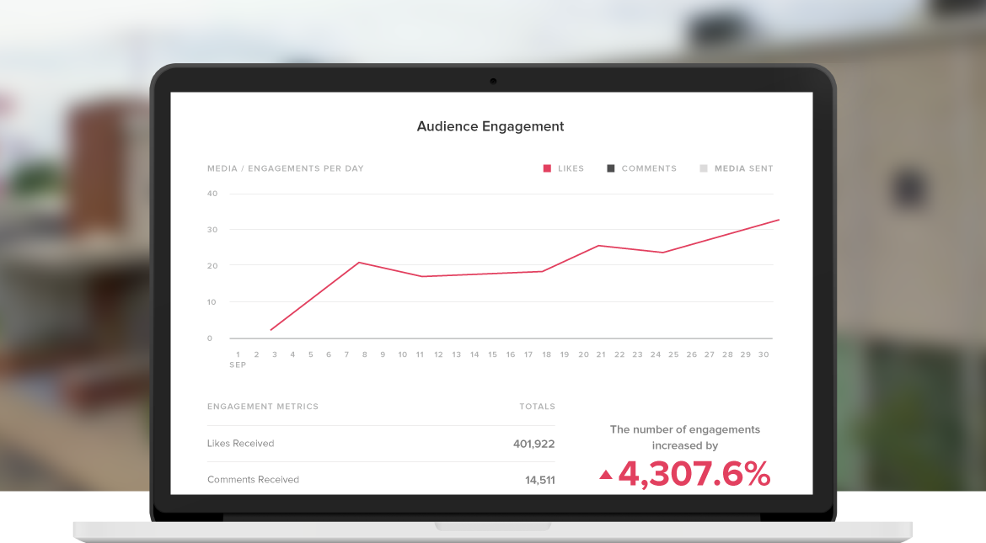Select the 4,307.6% increase figure
The height and width of the screenshot is (543, 986).
[x=694, y=474]
